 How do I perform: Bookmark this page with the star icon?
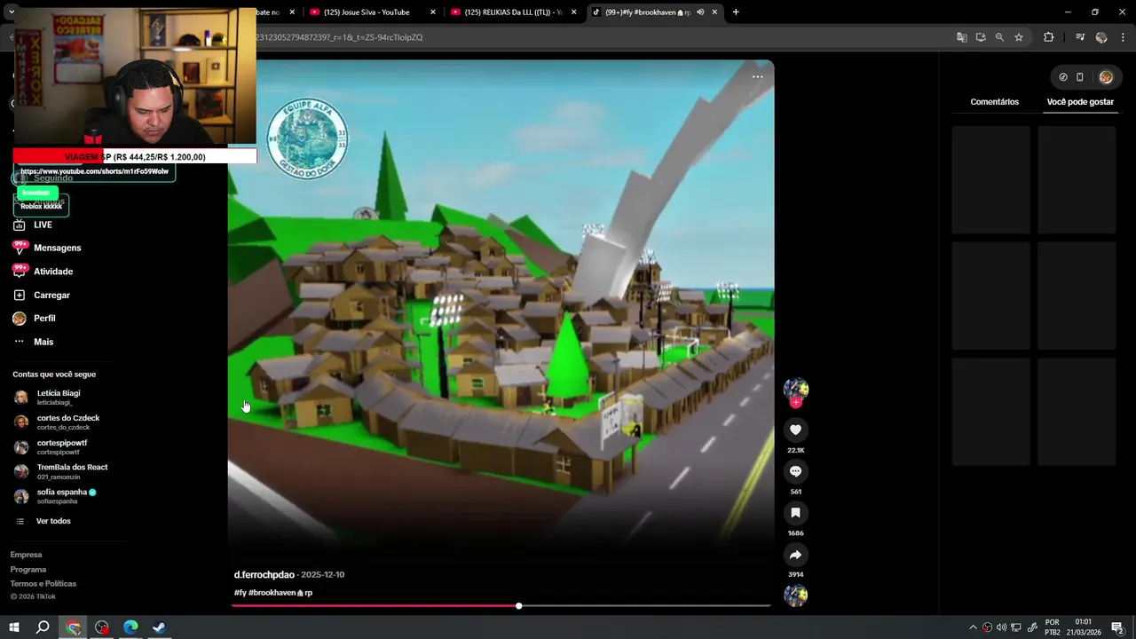point(1019,37)
